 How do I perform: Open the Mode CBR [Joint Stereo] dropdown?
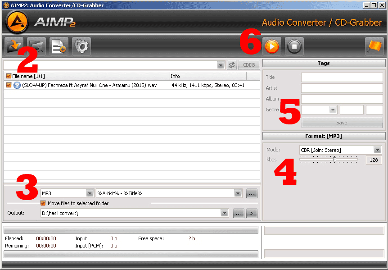click(377, 150)
